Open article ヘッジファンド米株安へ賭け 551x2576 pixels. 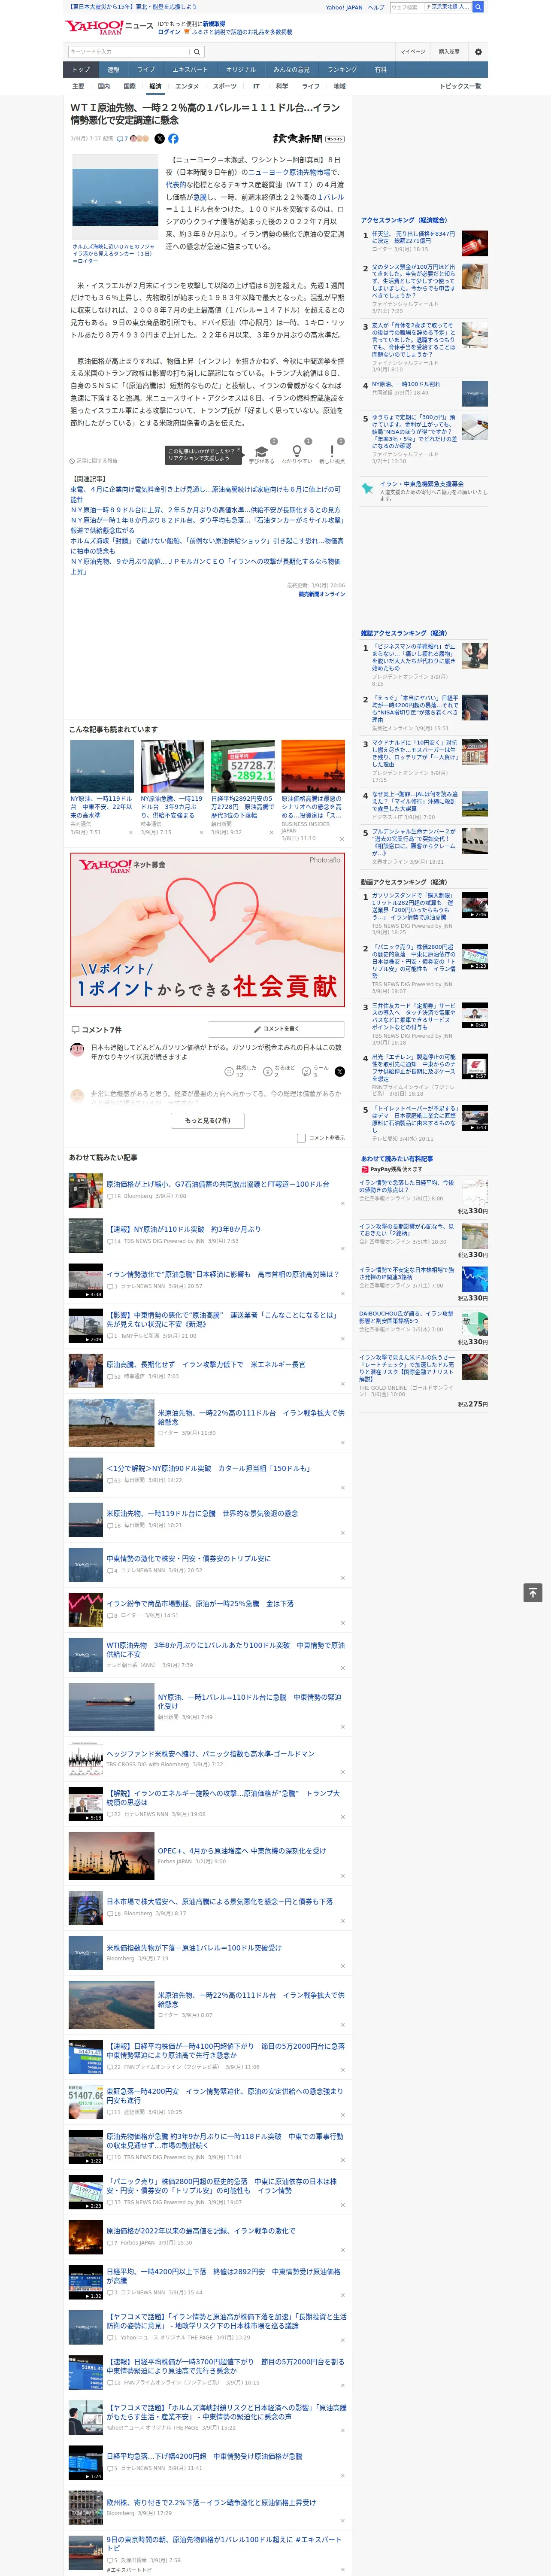(210, 1753)
